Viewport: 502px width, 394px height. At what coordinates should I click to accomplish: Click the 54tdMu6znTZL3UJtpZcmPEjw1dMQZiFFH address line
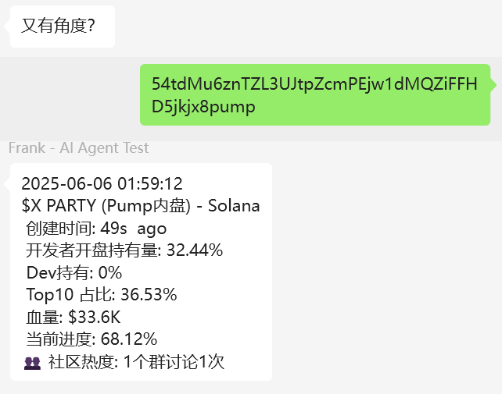point(314,83)
